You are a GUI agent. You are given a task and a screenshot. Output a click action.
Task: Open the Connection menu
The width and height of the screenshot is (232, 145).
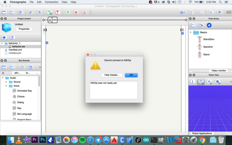click(52, 2)
